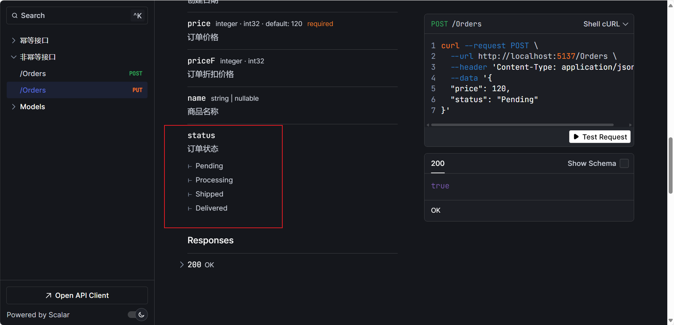Screen dimensions: 674x325
Task: Click the arrow icon beside Open API Client
Action: coord(49,295)
